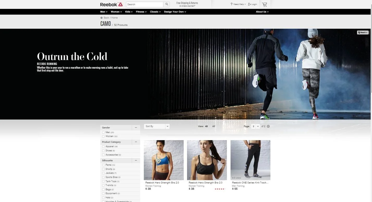372x202 pixels.
Task: Open the ONE Series Knit Track thumbnail
Action: pos(250,160)
